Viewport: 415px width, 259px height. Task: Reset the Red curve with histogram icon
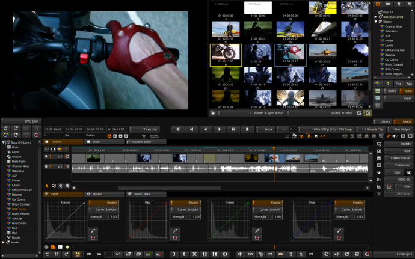175,238
